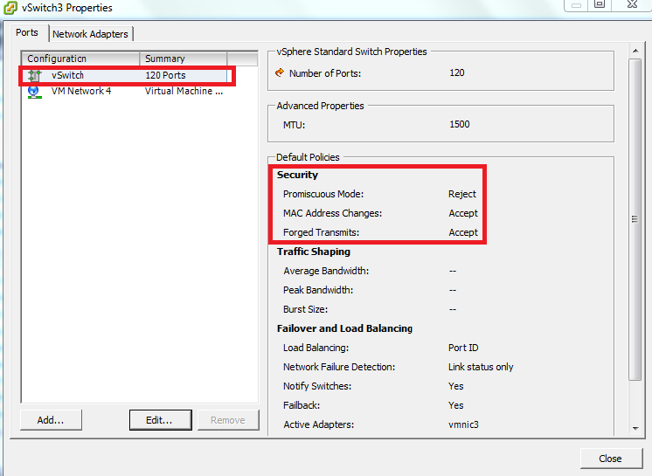Click the 'Load Balancing:' label
The width and height of the screenshot is (652, 476).
(x=316, y=348)
